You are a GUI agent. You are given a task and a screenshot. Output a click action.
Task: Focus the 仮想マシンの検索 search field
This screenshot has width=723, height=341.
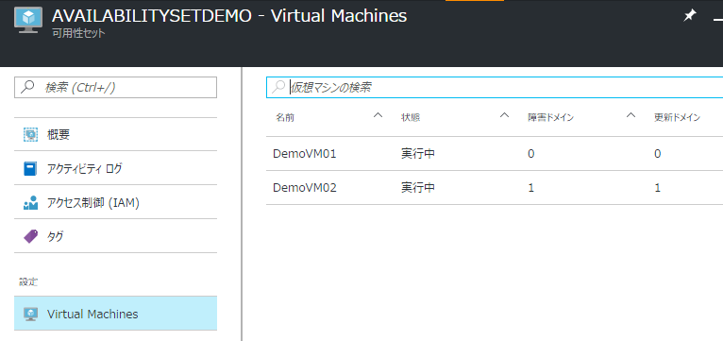pos(495,87)
